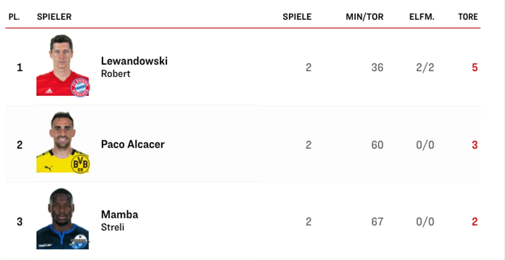Sort by MIN/TOR column header
Viewport: 505px width, 260px height.
pyautogui.click(x=365, y=17)
